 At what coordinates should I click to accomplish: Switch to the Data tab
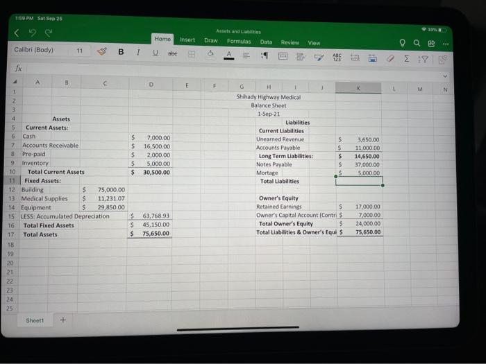tap(266, 42)
